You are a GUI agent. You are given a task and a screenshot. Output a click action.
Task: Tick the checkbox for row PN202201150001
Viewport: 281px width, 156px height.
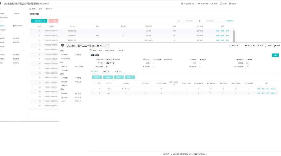(x=33, y=31)
